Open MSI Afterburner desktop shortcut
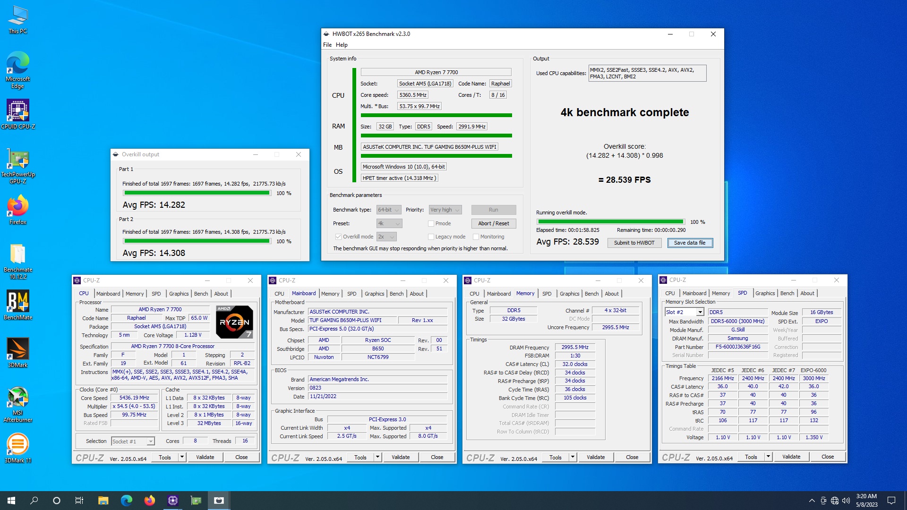Screen dimensions: 907x510 (x=18, y=405)
